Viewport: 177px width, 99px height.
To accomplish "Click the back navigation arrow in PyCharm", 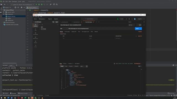I will pyautogui.click(x=5, y=4).
